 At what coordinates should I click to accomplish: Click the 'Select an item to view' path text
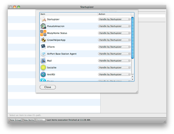pyautogui.click(x=25, y=115)
